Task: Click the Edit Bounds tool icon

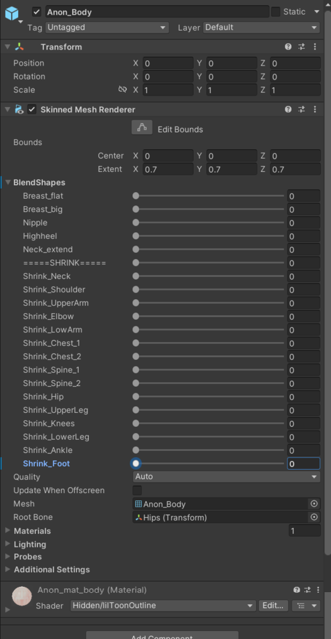Action: (142, 128)
